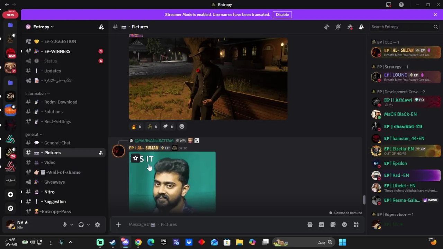Open the Wall-of-shame channel

click(x=64, y=172)
